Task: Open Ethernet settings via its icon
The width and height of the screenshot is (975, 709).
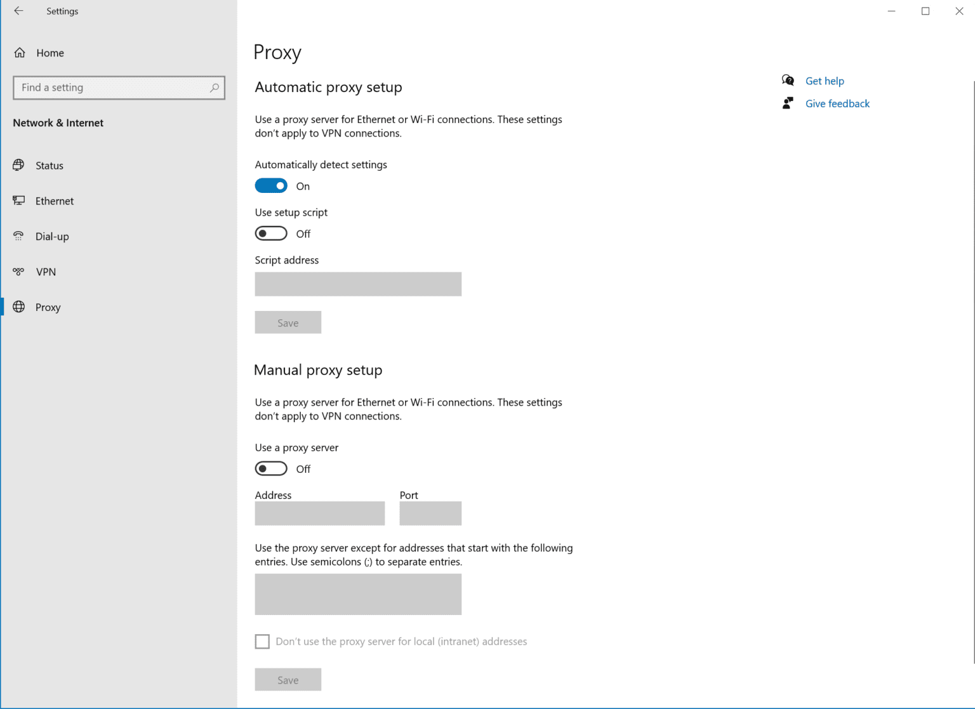Action: click(19, 201)
